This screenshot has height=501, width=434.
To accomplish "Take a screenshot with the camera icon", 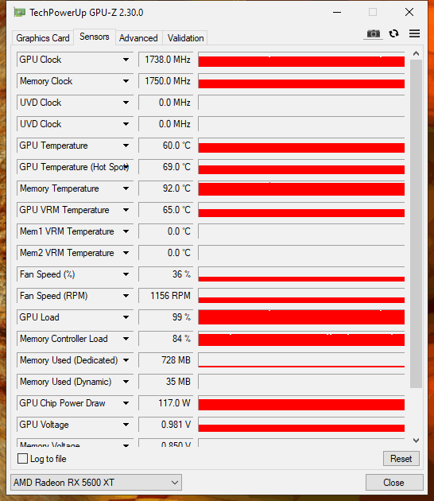I will (x=373, y=34).
